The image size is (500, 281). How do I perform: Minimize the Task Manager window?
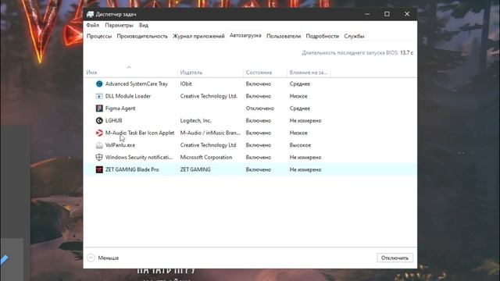coord(367,14)
